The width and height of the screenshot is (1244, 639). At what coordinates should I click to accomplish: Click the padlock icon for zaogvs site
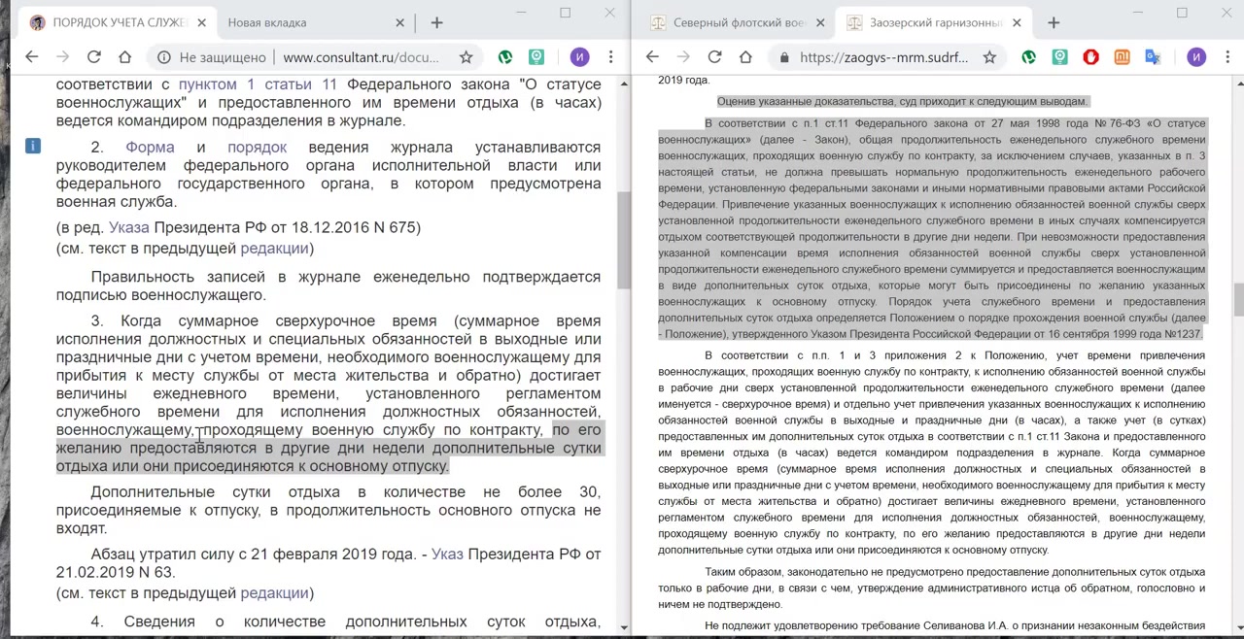783,57
